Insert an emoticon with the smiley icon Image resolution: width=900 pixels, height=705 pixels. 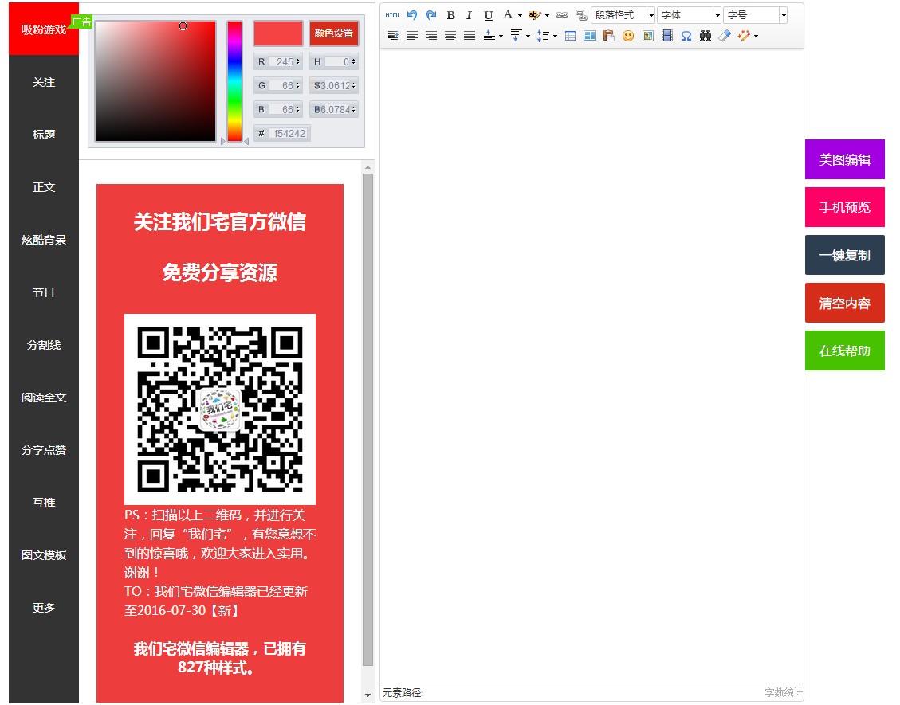(x=628, y=36)
